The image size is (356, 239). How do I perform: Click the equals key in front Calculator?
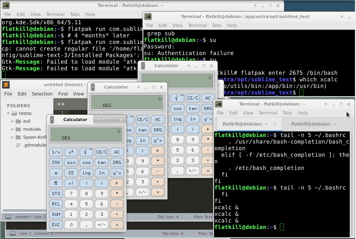coord(117,225)
